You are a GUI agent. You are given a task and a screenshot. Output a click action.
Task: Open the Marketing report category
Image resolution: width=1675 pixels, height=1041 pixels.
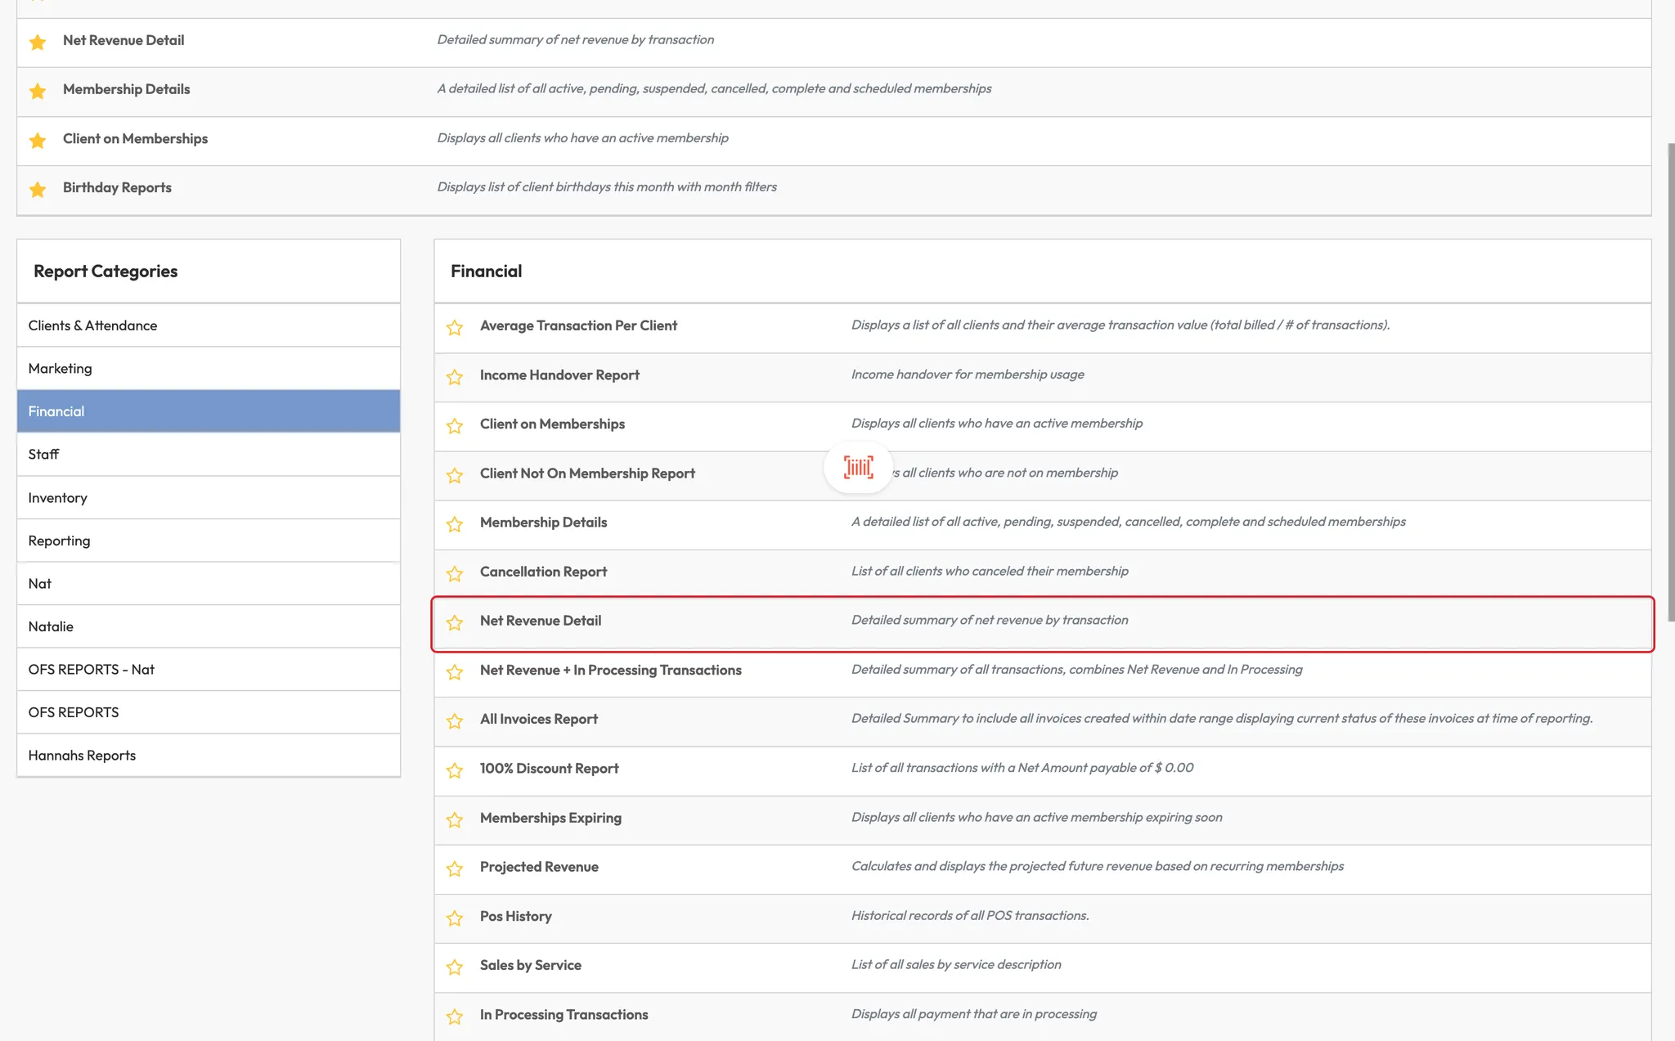pos(61,368)
